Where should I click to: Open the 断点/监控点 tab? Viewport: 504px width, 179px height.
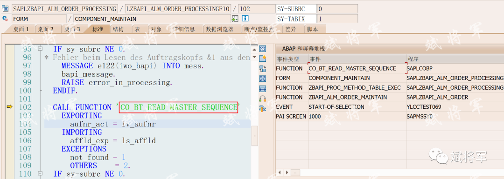coord(259,29)
